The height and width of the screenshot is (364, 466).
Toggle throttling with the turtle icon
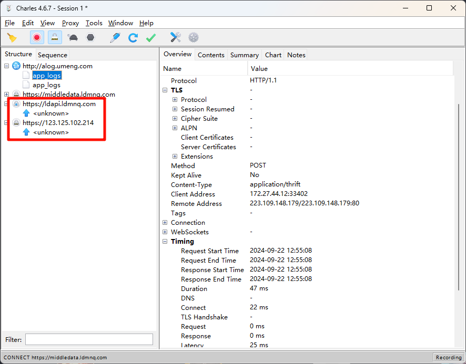point(73,37)
